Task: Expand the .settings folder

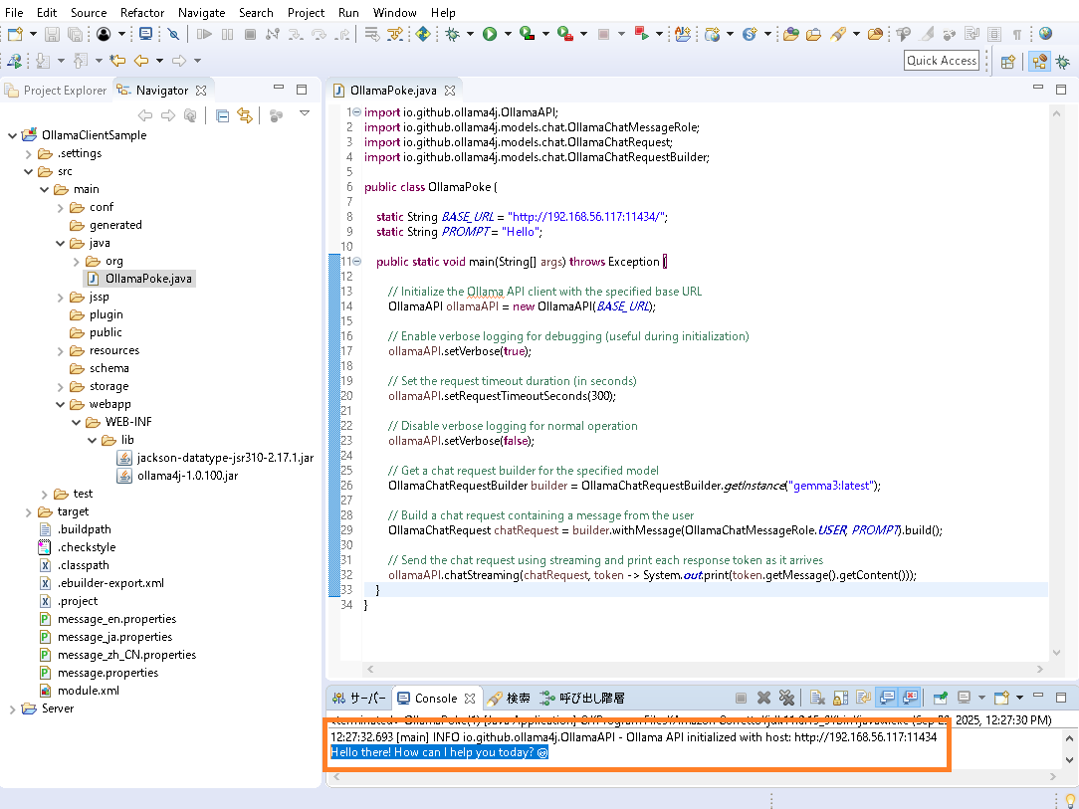Action: tap(29, 153)
